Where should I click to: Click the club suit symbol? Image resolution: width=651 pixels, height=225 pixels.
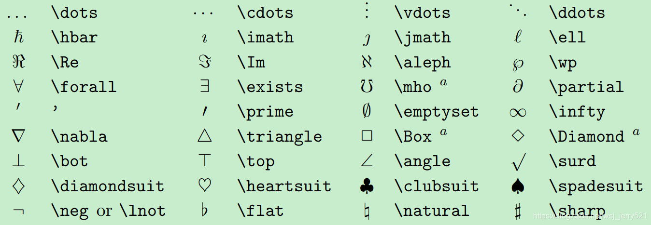[367, 186]
